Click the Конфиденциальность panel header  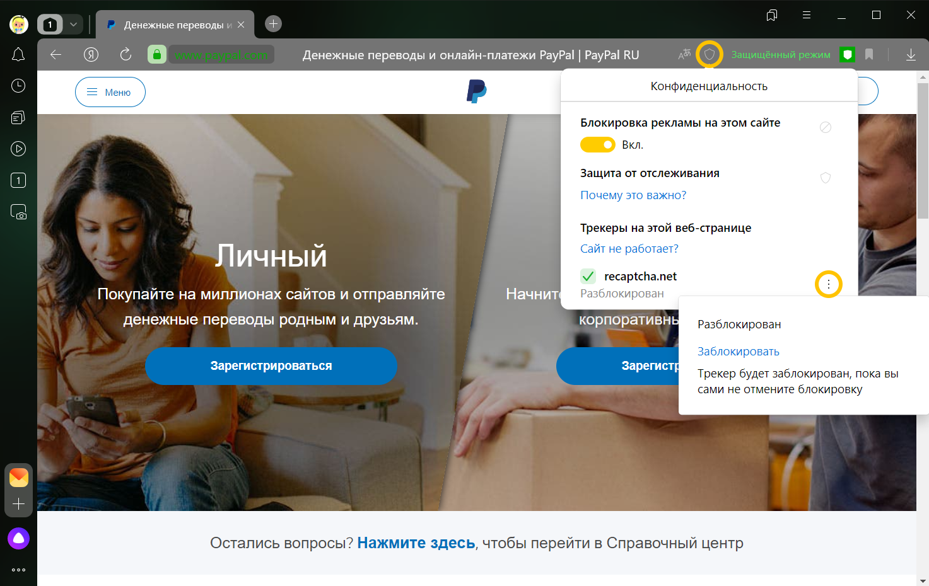click(709, 86)
